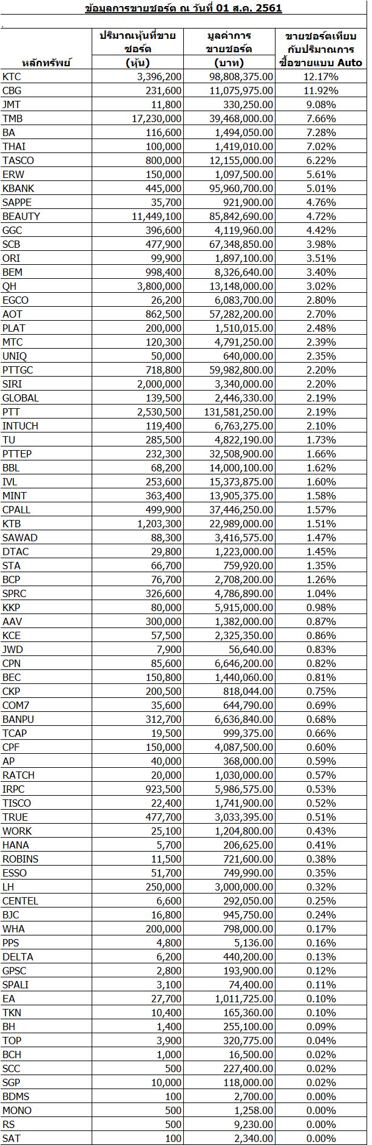Image resolution: width=372 pixels, height=1145 pixels.
Task: Select the CBG percentage cell 11.92%
Action: tap(320, 91)
